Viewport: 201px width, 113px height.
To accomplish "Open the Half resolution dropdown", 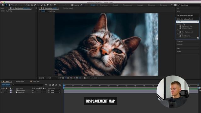I will (x=53, y=78).
